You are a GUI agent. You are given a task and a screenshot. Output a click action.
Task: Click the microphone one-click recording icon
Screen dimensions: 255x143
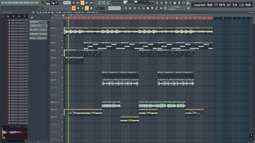click(166, 3)
